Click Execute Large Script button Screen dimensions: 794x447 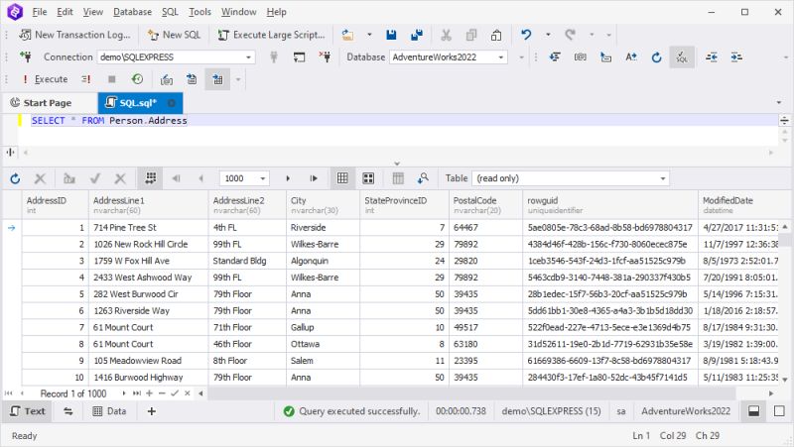[x=271, y=35]
